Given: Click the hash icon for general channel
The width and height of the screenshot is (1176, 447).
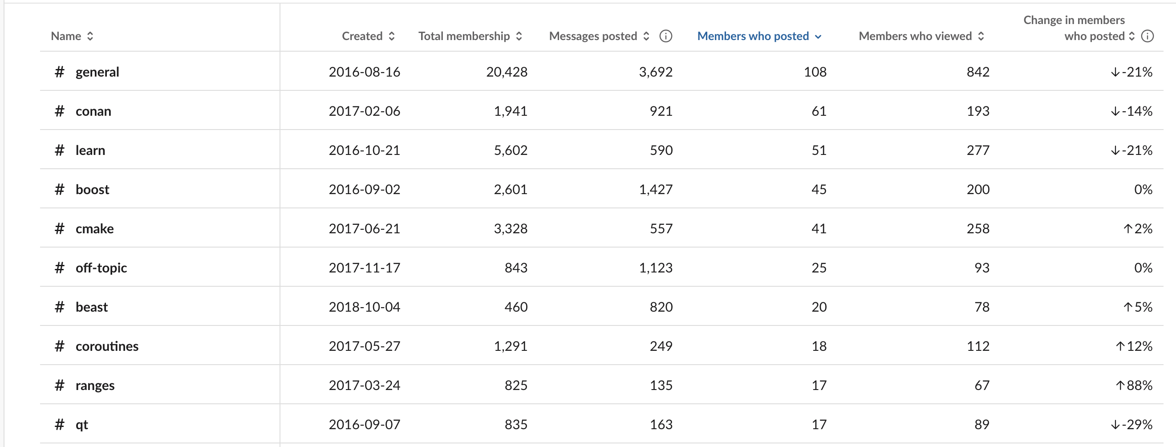Looking at the screenshot, I should tap(59, 72).
